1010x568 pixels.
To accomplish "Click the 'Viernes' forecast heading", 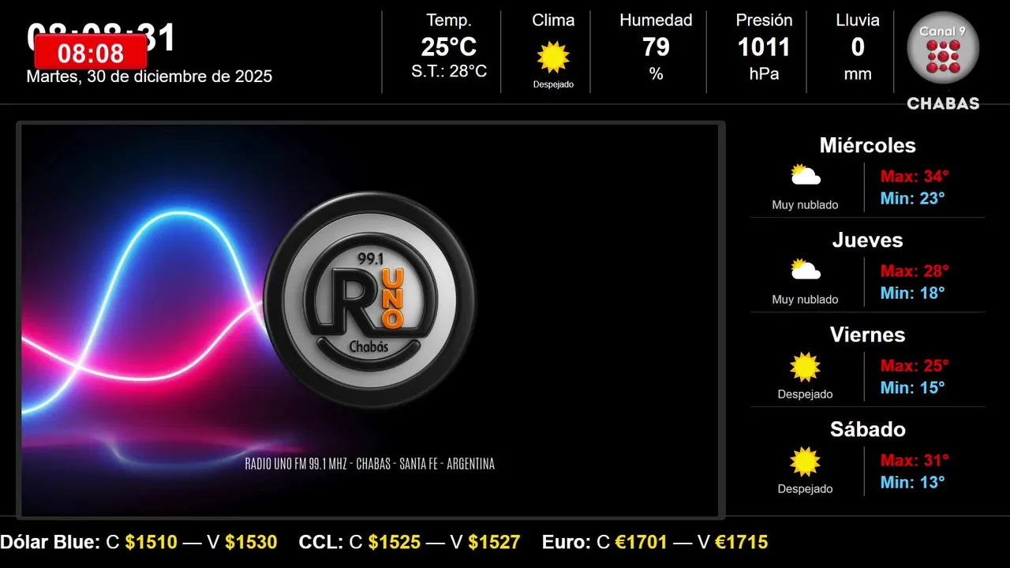I will 867,334.
